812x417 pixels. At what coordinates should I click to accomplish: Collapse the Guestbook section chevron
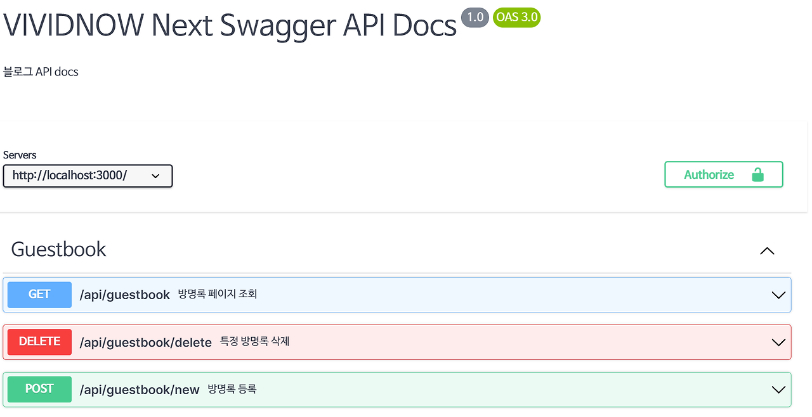(767, 251)
